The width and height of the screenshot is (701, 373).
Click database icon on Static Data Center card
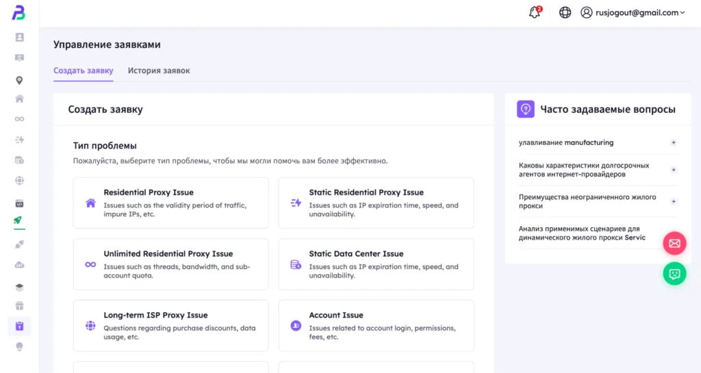(x=296, y=264)
